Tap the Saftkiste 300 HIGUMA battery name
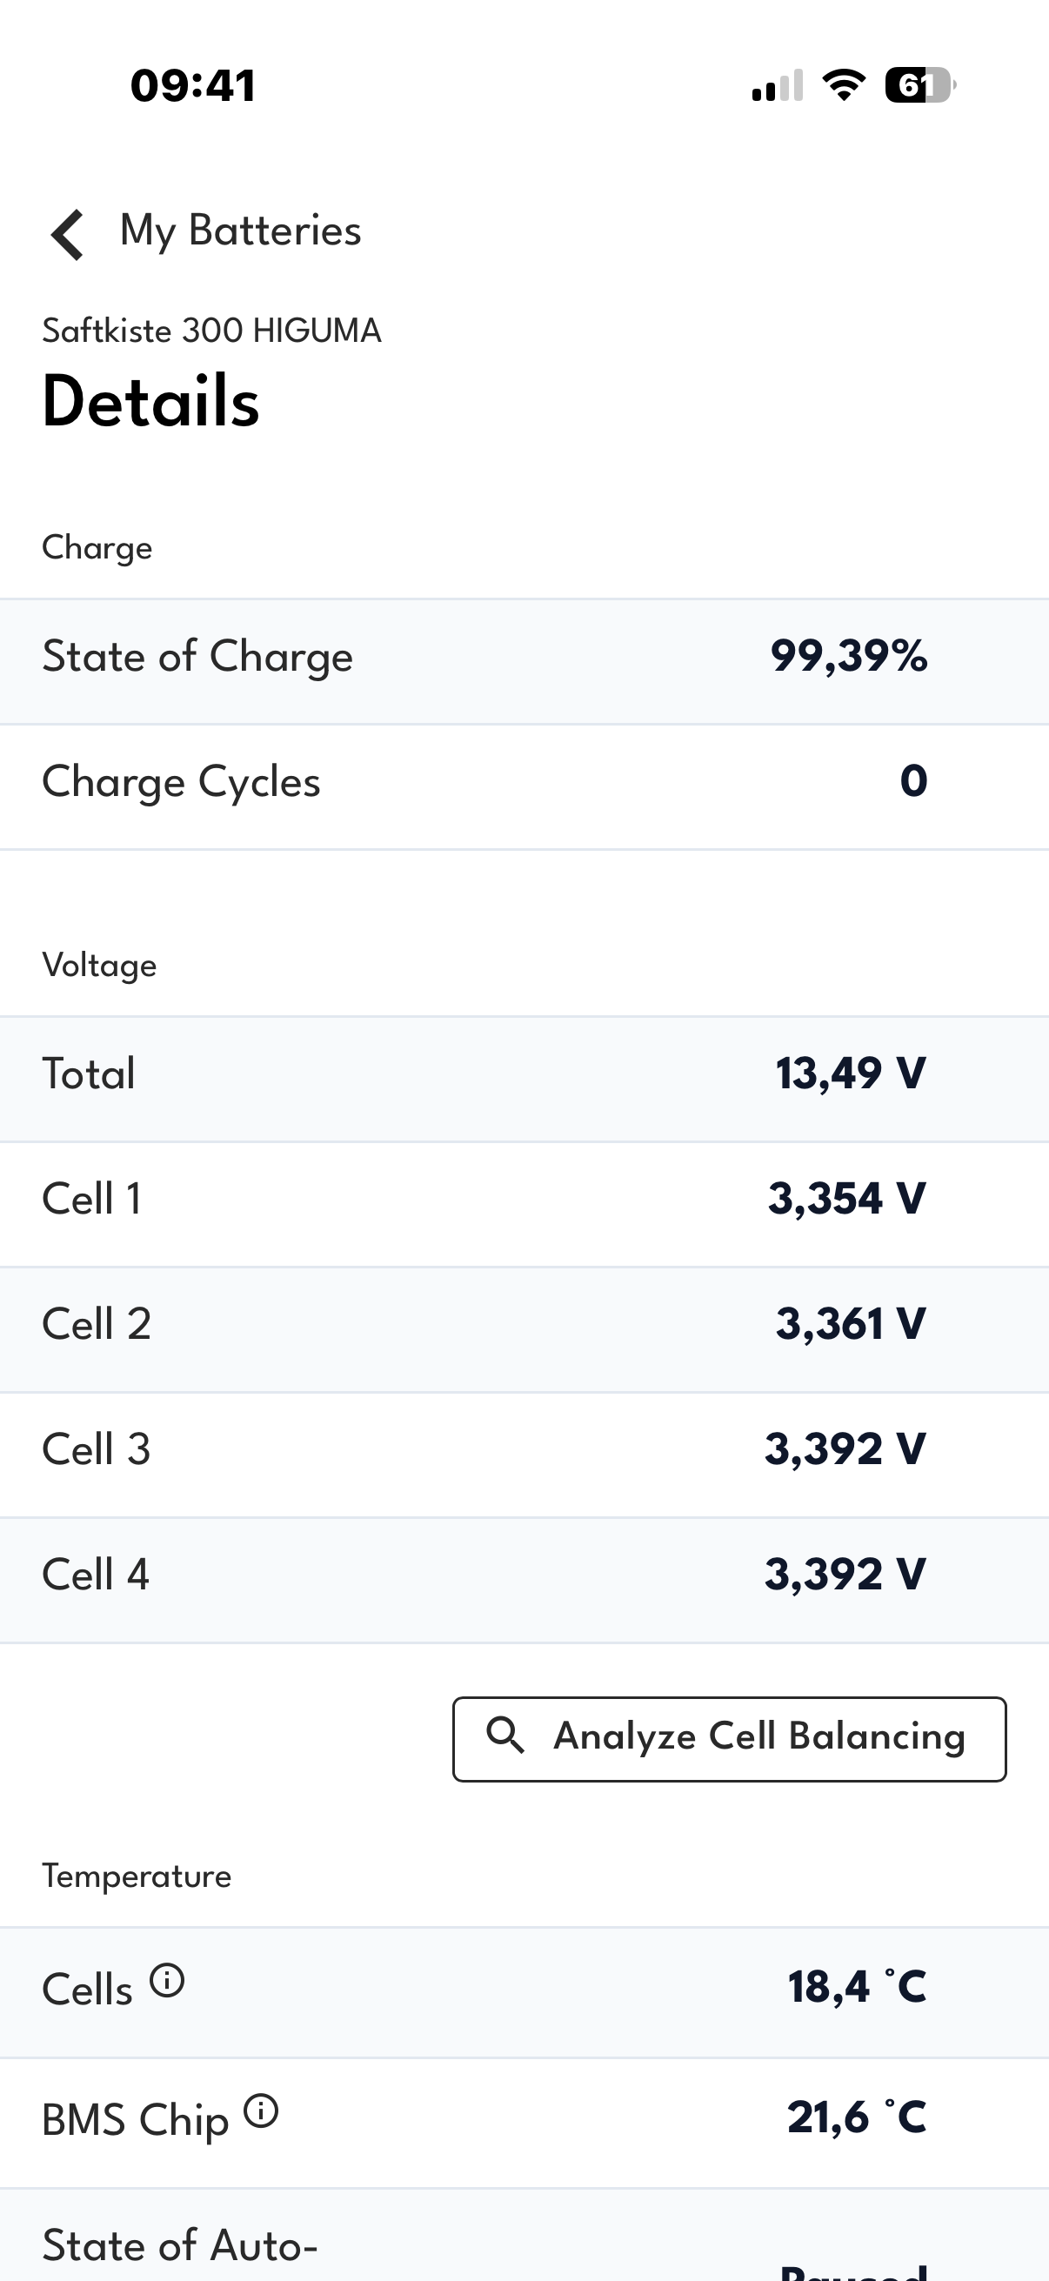Viewport: 1049px width, 2281px height. pos(211,331)
